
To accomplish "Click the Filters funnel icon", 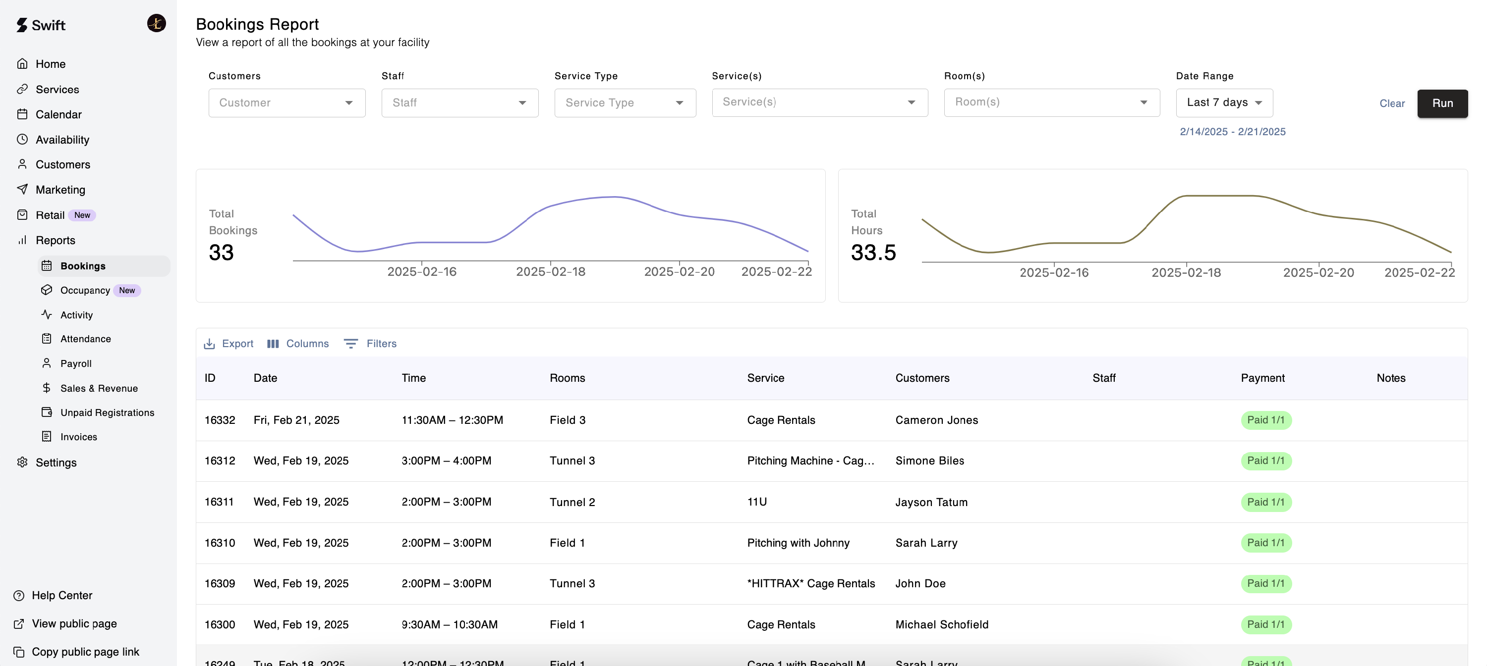I will tap(350, 344).
